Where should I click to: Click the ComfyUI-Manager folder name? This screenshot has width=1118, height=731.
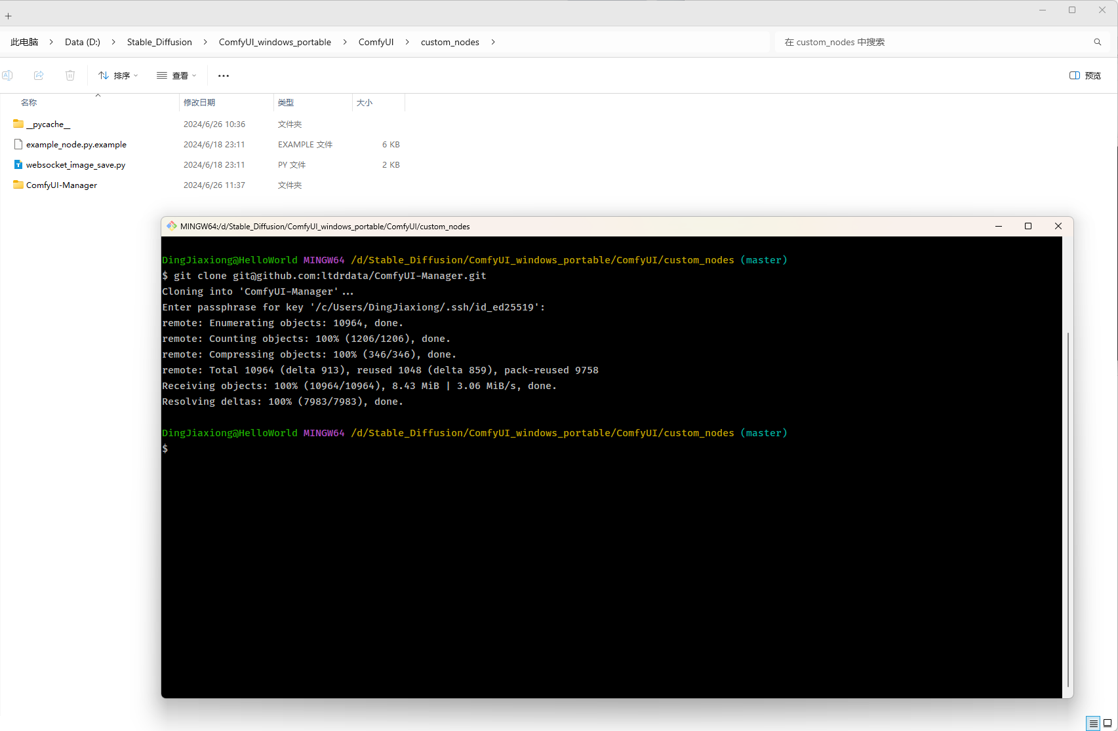[x=62, y=185]
